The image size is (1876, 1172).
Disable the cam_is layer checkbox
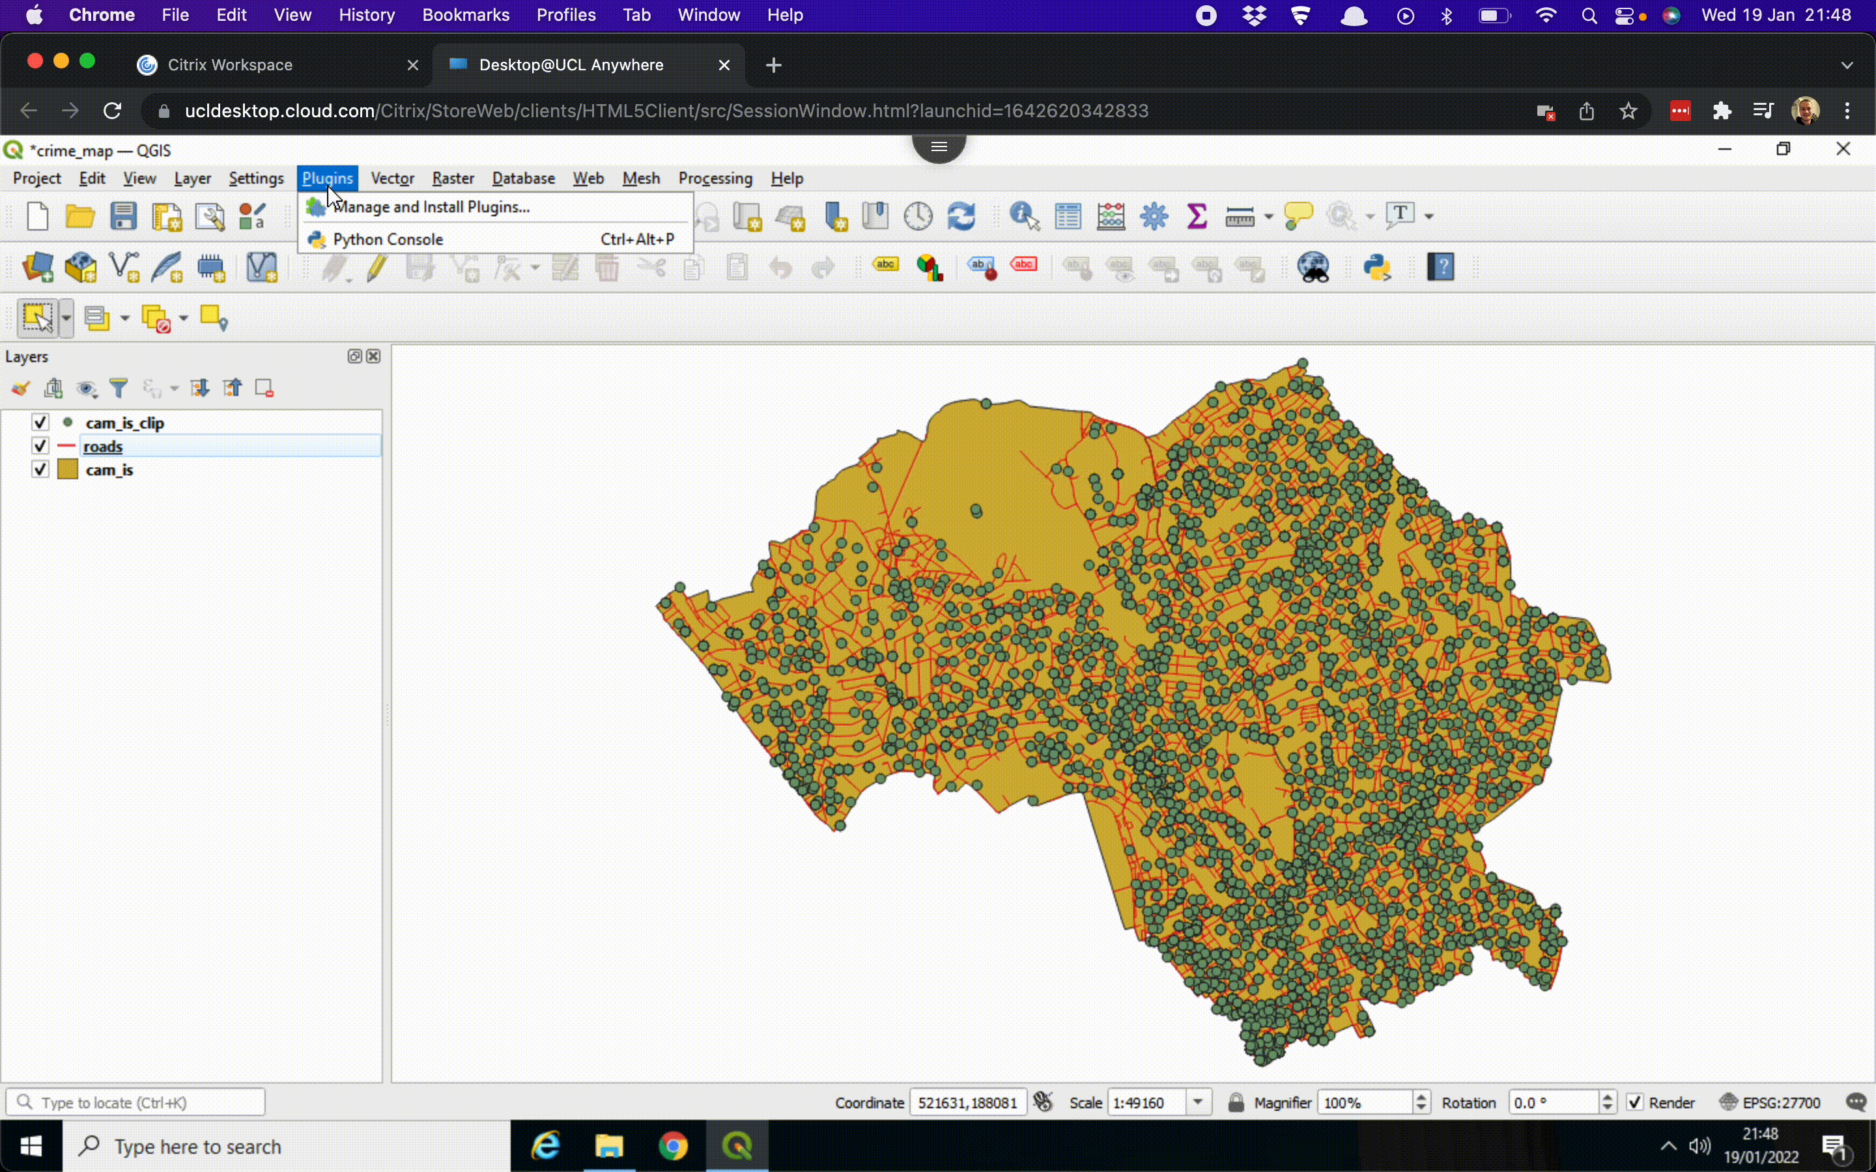tap(40, 469)
